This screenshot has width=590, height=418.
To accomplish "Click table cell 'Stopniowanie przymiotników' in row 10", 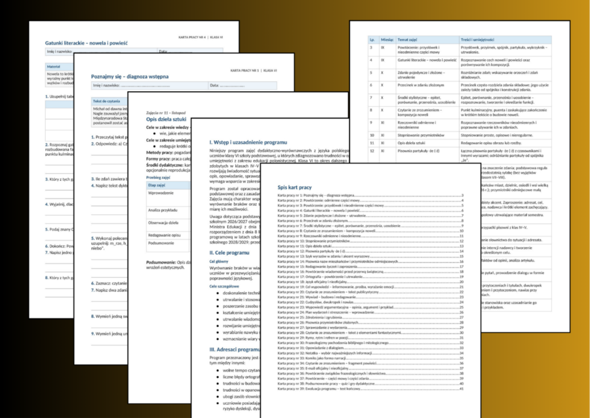I will click(x=427, y=136).
